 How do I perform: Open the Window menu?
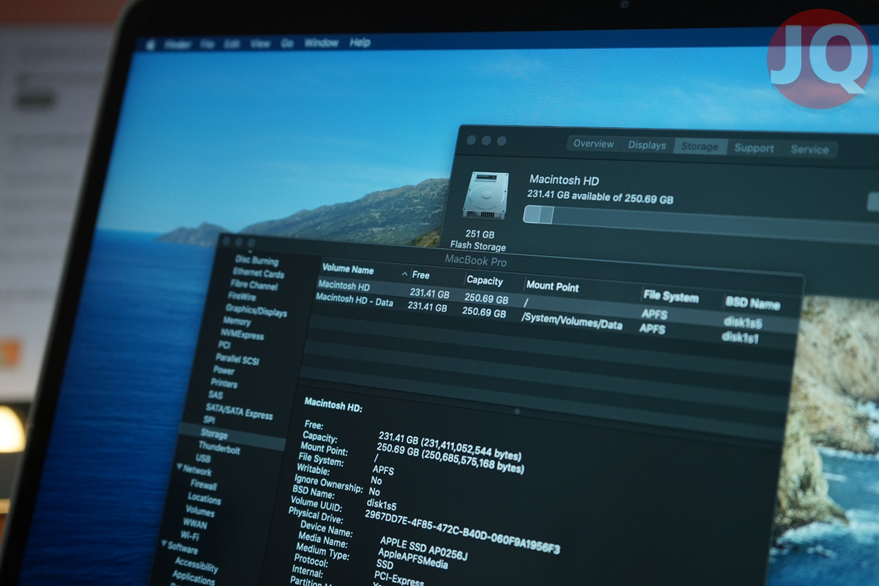pos(322,43)
